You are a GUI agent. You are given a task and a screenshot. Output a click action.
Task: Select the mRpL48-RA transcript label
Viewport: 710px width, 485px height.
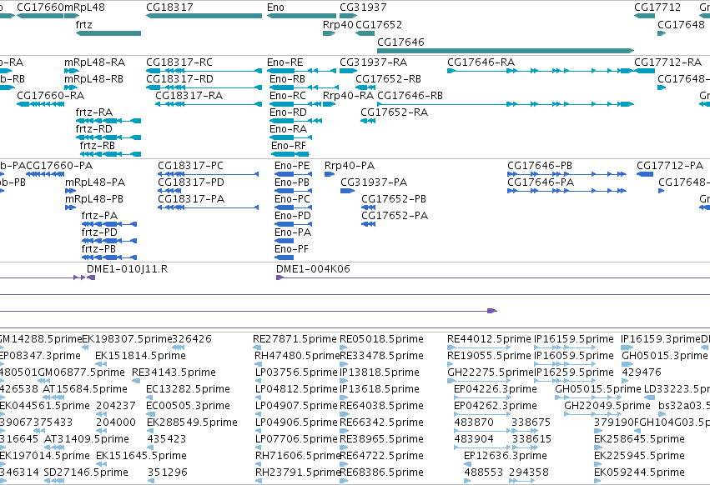click(94, 62)
